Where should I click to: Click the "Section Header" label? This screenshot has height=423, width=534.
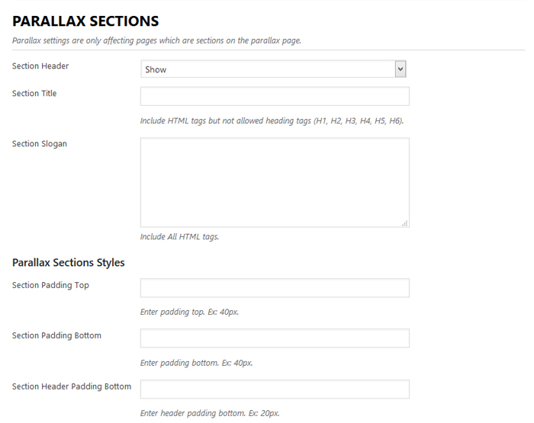point(40,66)
